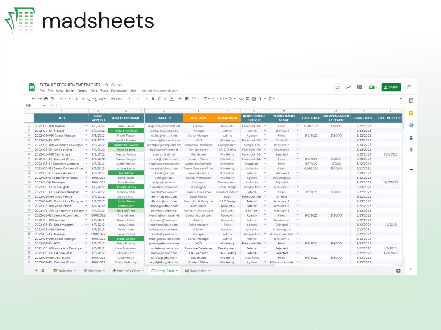
Task: Select the Paint format tool
Action: point(51,98)
